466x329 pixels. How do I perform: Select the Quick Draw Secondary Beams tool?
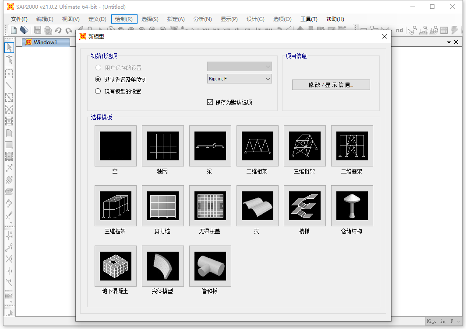[9, 121]
